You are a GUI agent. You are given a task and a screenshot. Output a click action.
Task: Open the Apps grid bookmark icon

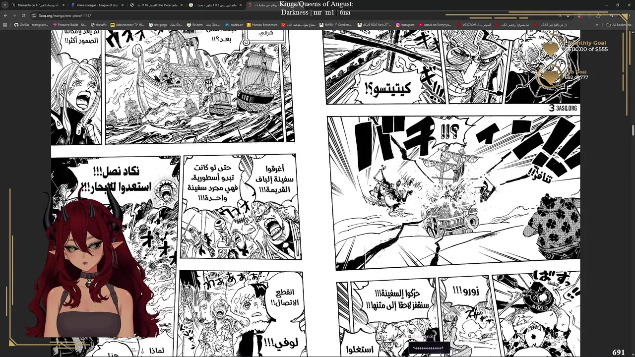click(5, 25)
